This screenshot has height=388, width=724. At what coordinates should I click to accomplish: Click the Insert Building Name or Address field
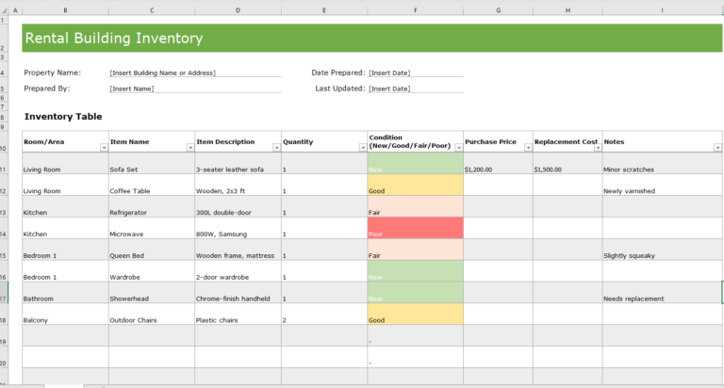pos(195,73)
